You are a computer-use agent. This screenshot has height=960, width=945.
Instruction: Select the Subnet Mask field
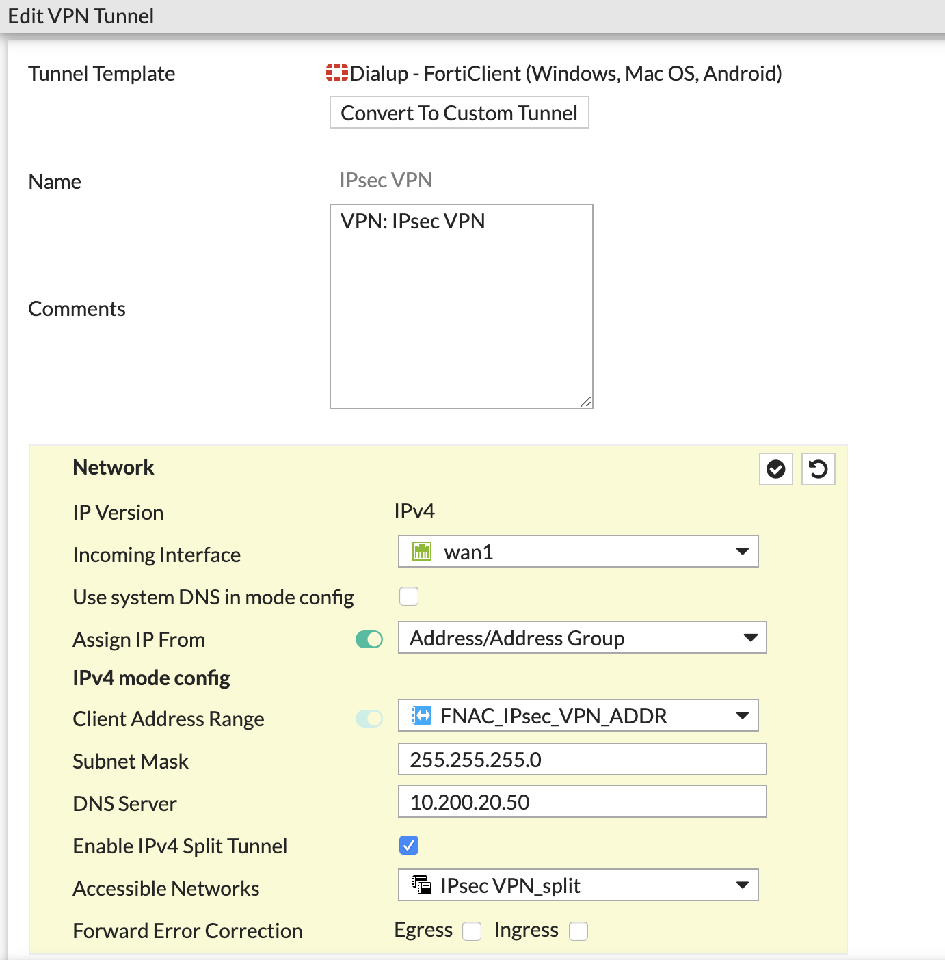coord(582,759)
